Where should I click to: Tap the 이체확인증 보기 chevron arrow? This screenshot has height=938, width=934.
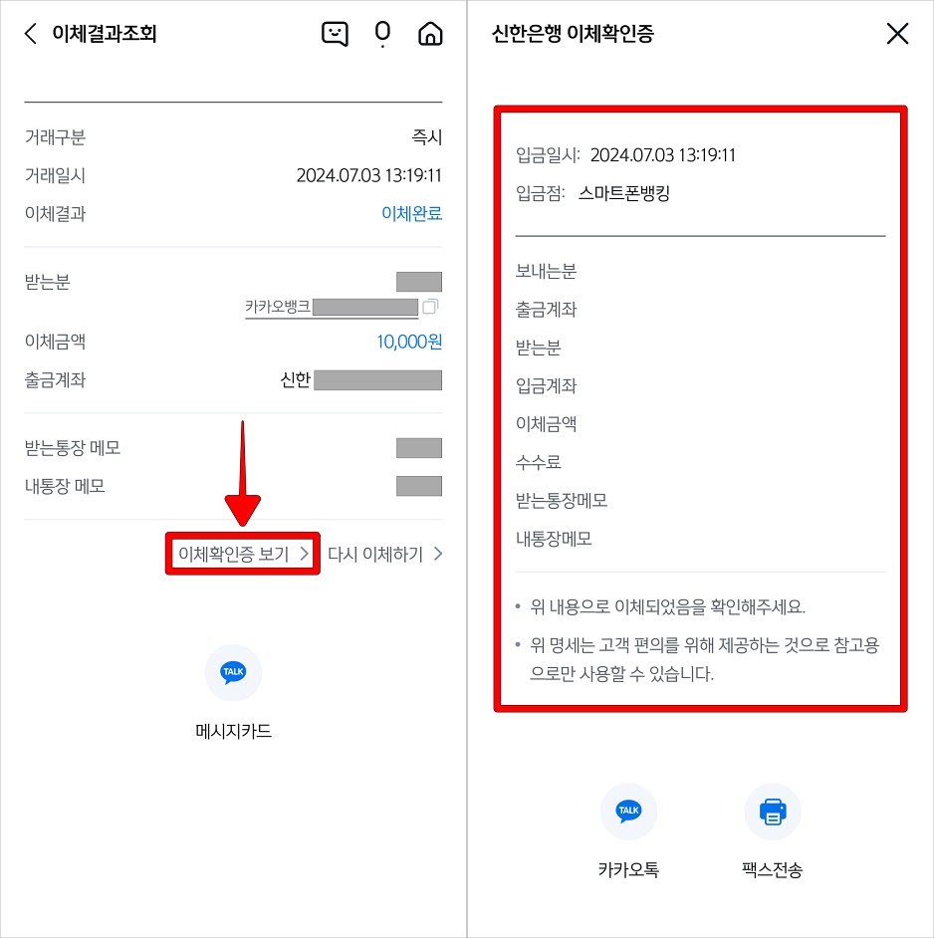tap(304, 554)
